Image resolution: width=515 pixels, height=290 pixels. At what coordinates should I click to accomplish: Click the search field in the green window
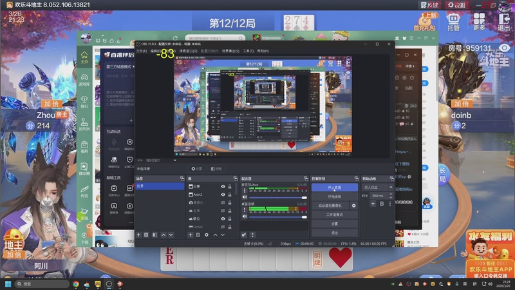(215, 38)
